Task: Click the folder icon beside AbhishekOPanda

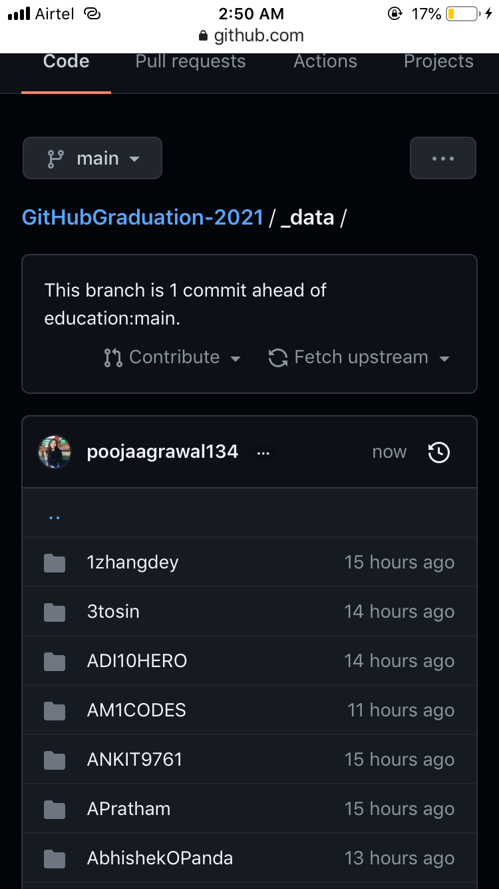Action: coord(54,858)
